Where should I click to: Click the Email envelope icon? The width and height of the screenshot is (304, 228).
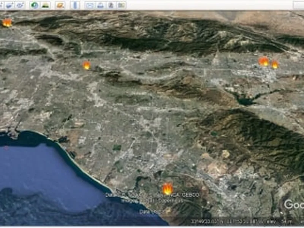click(89, 5)
